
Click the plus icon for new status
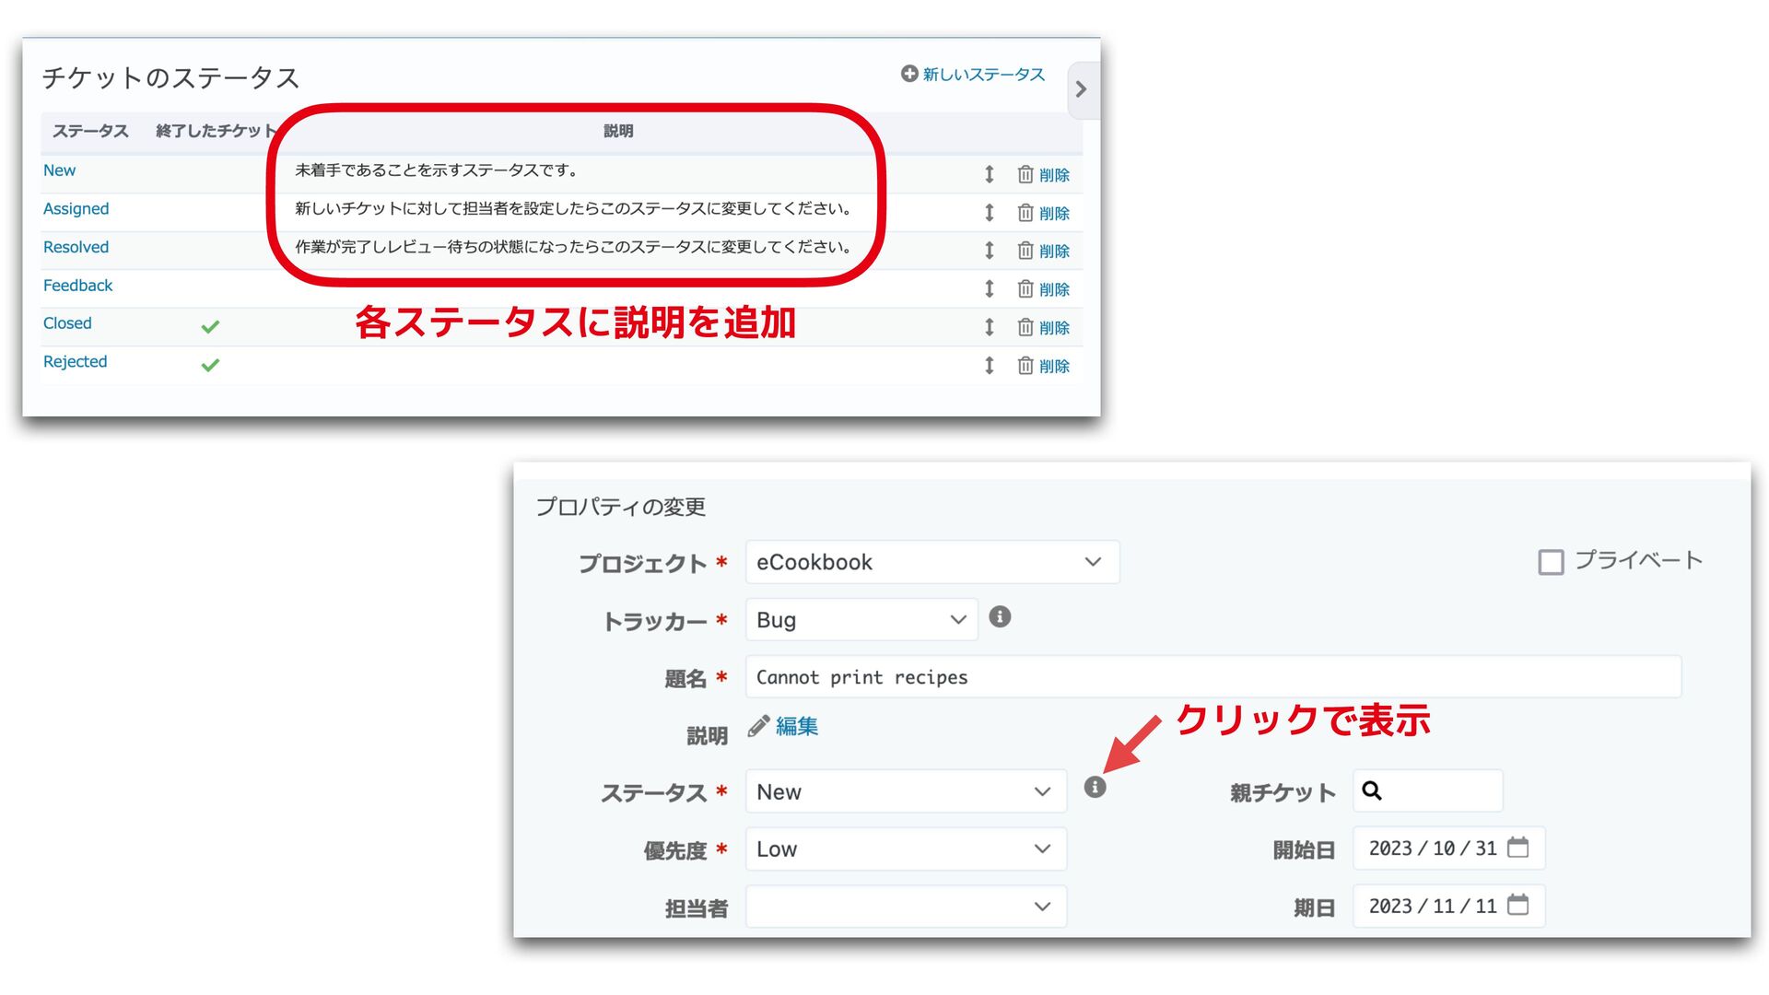tap(909, 74)
